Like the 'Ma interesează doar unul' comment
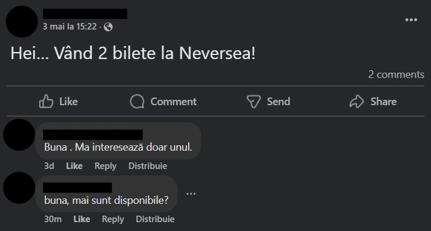431x231 pixels. pos(74,166)
